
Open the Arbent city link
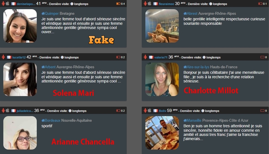(50, 67)
